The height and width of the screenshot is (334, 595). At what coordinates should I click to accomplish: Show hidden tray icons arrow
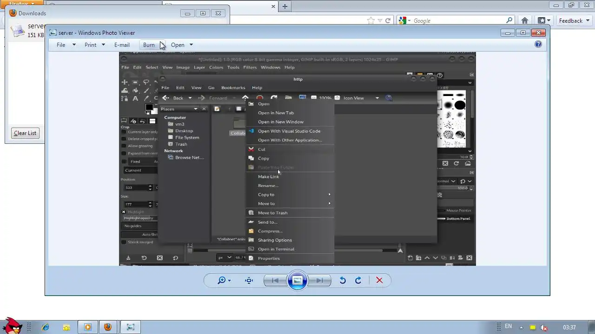(521, 327)
